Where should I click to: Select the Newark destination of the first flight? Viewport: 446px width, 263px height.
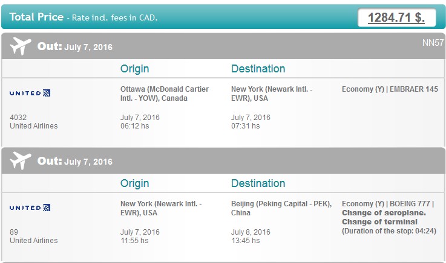click(x=272, y=93)
